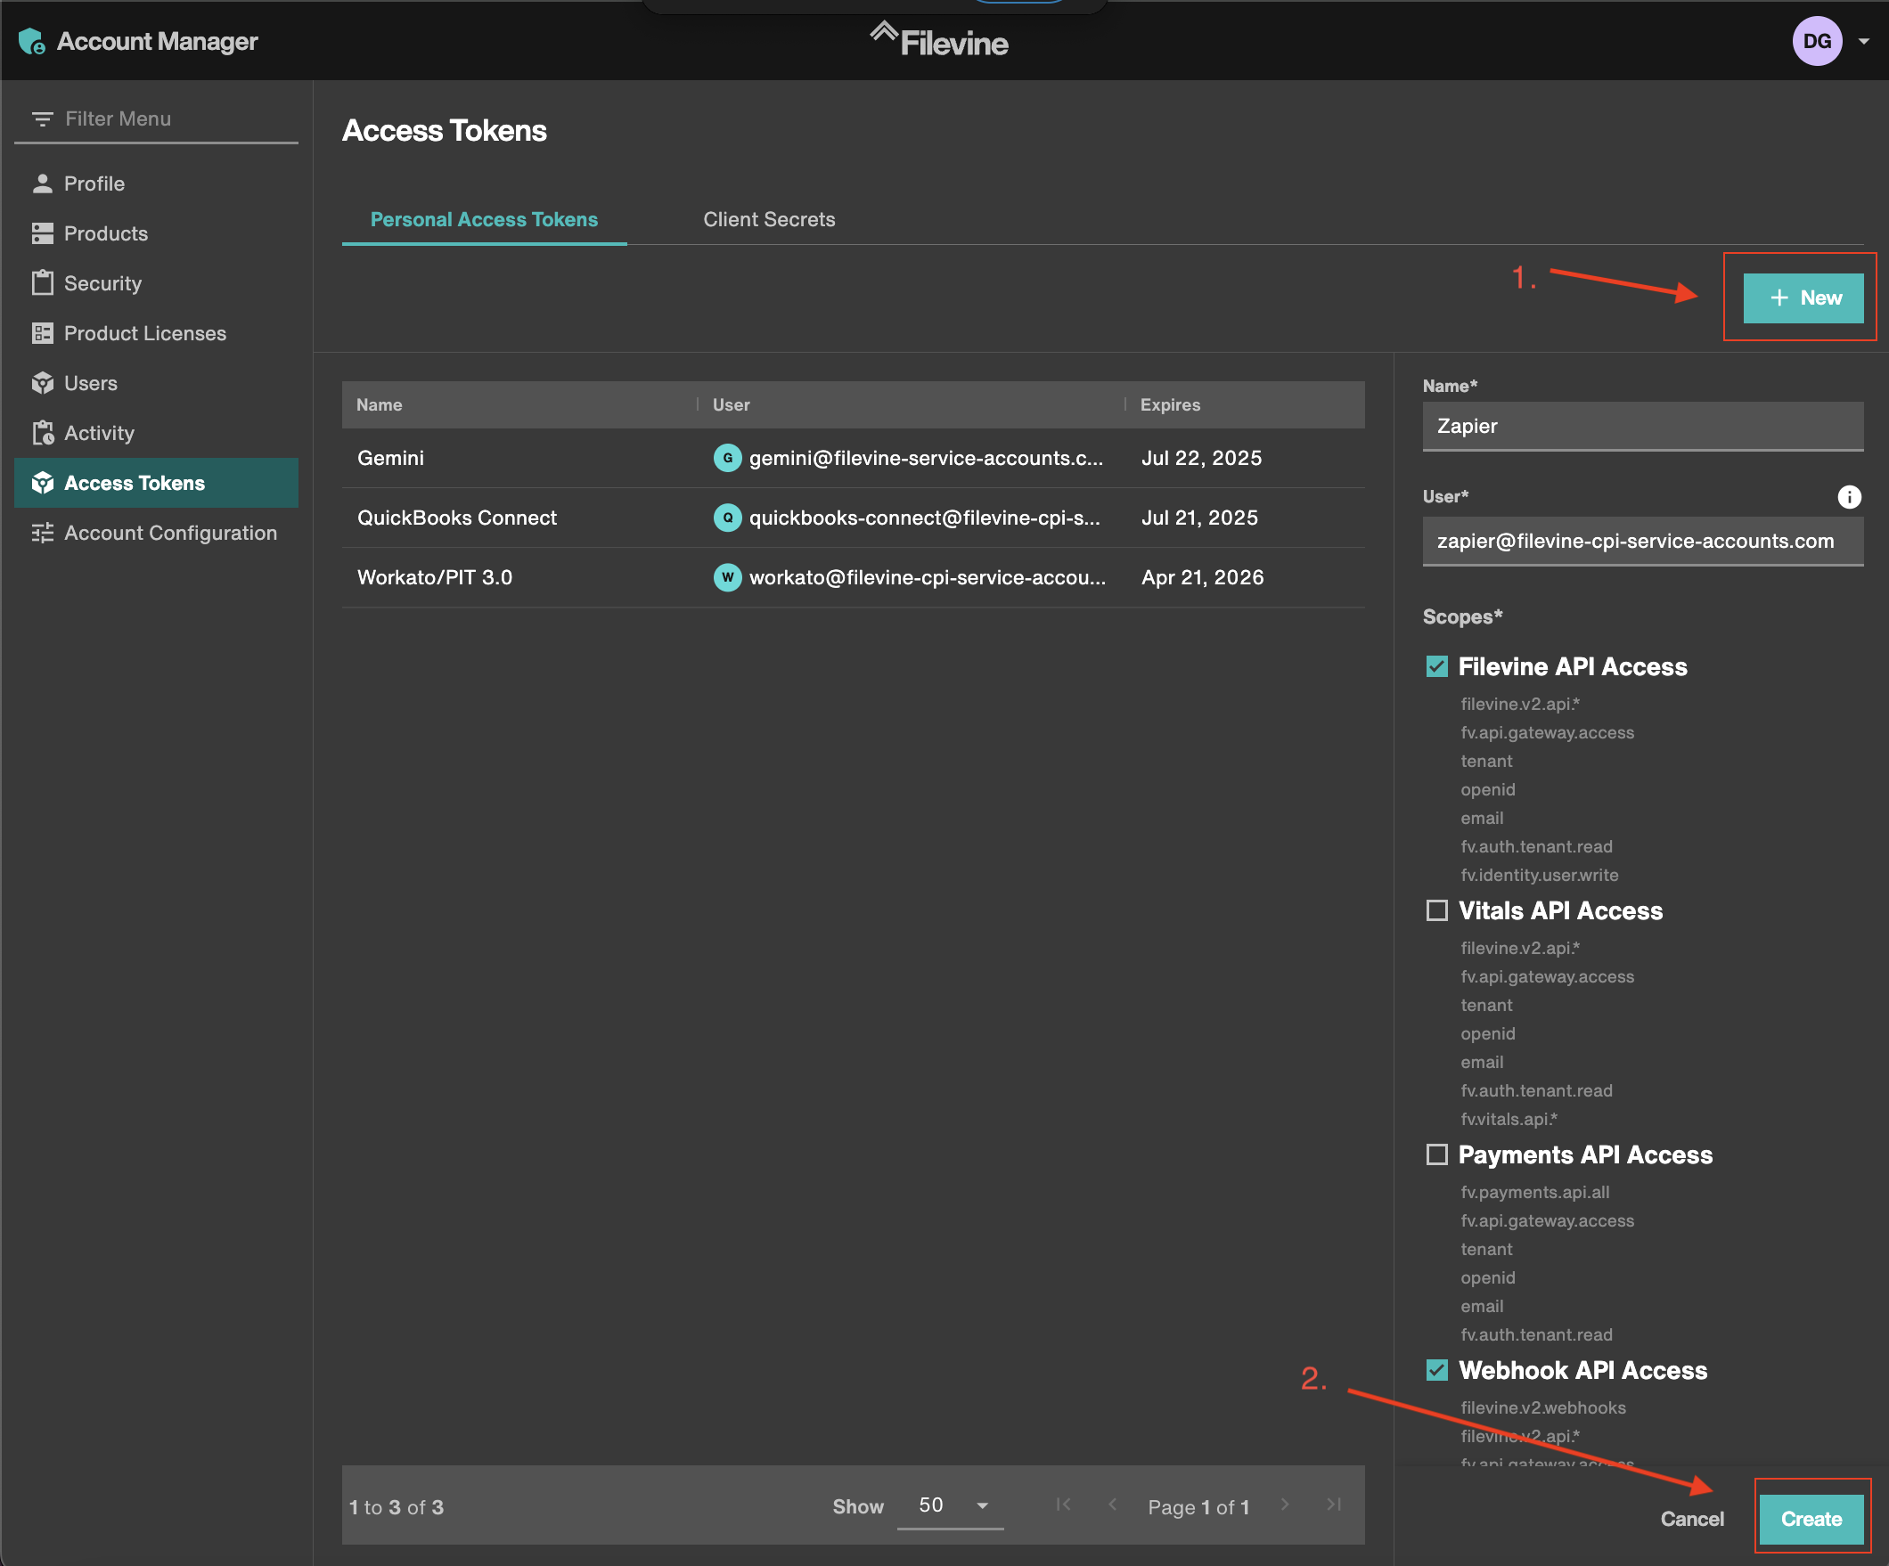View the Activity page
The width and height of the screenshot is (1889, 1566).
(157, 434)
